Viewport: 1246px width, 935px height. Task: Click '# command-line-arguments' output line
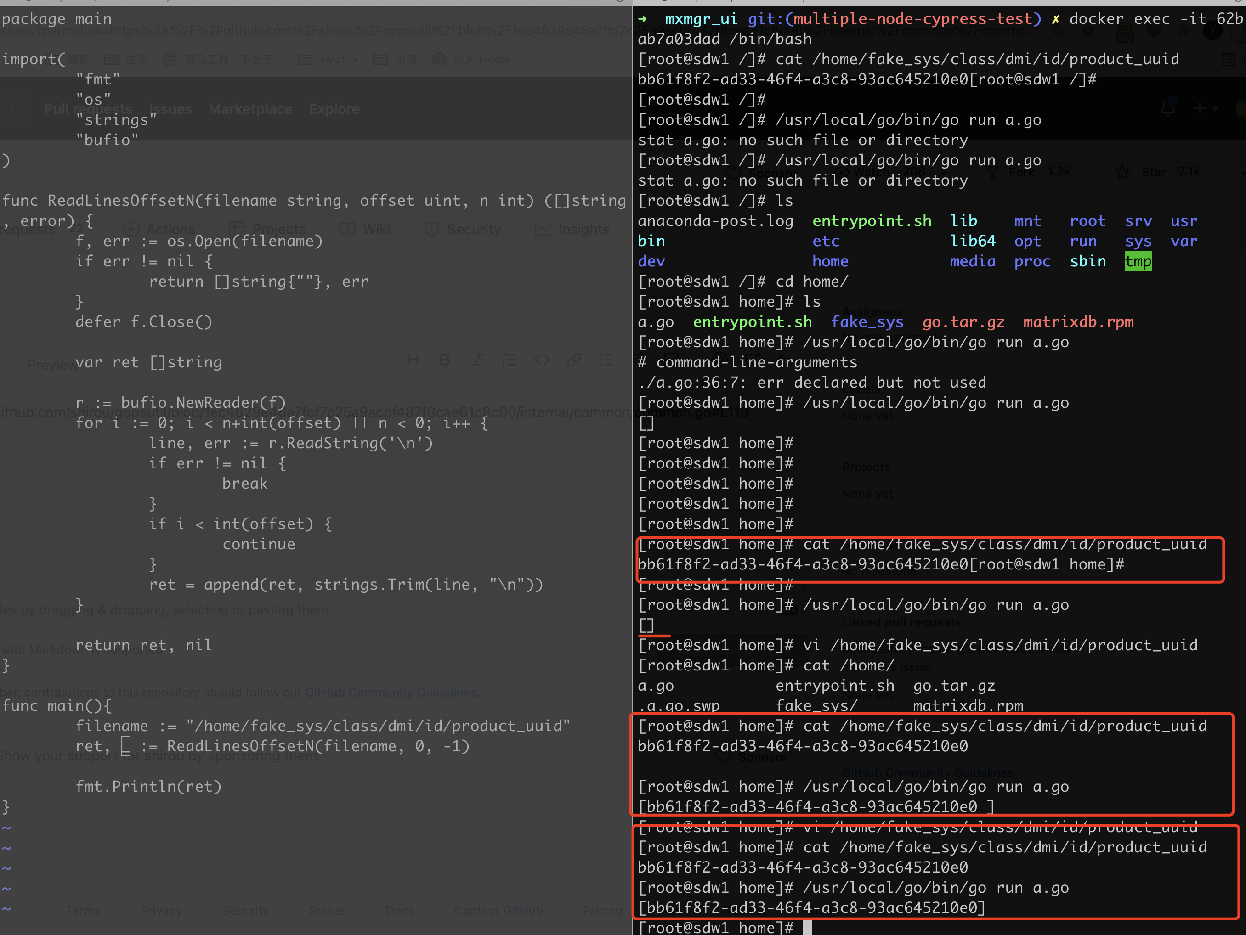(x=748, y=362)
